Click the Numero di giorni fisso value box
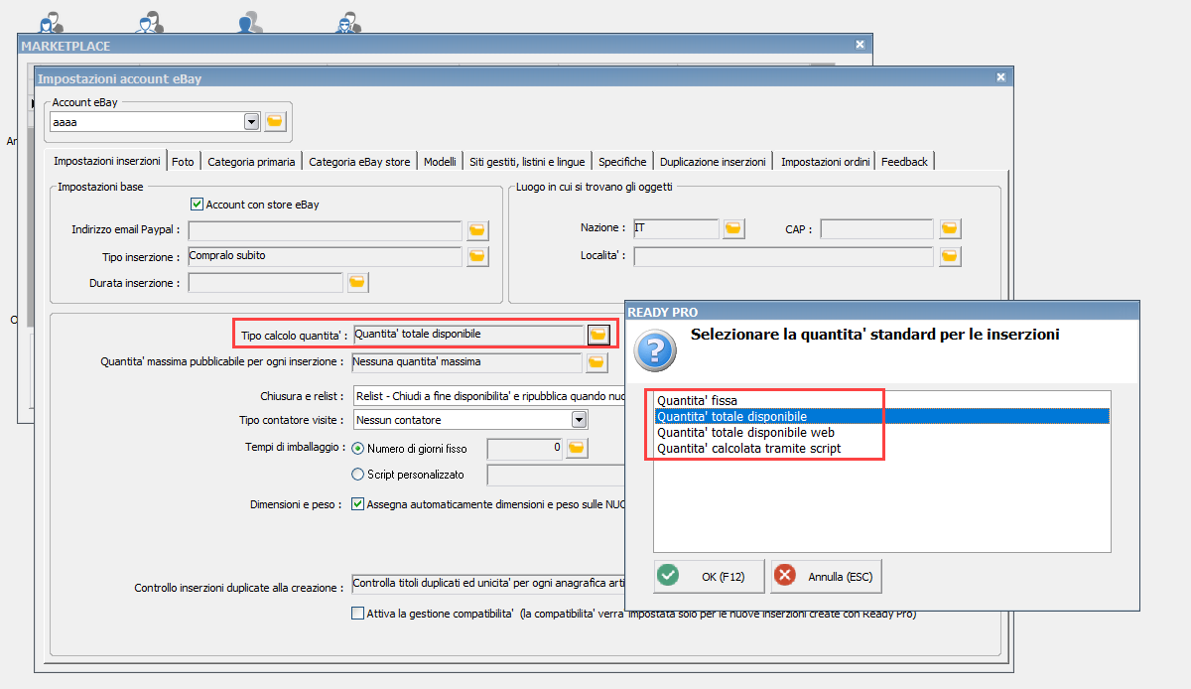1191x689 pixels. pyautogui.click(x=525, y=449)
